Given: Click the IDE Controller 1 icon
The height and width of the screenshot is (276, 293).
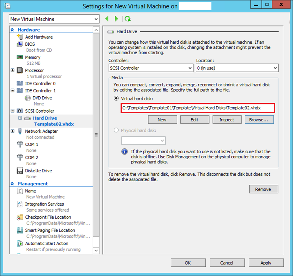Looking at the screenshot, I should pos(20,91).
